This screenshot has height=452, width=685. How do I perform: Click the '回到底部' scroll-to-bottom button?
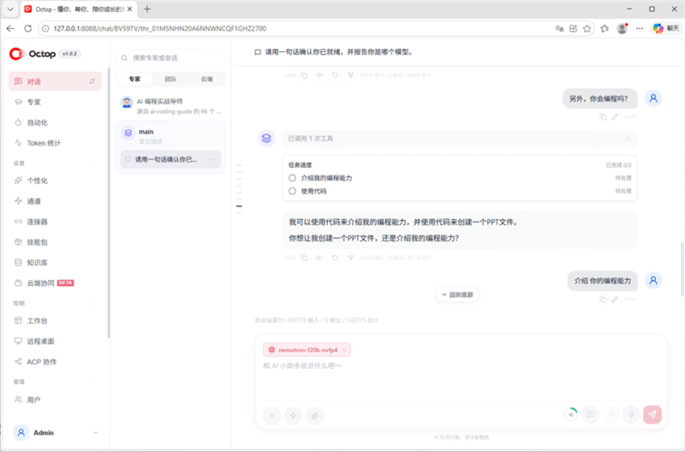point(457,295)
